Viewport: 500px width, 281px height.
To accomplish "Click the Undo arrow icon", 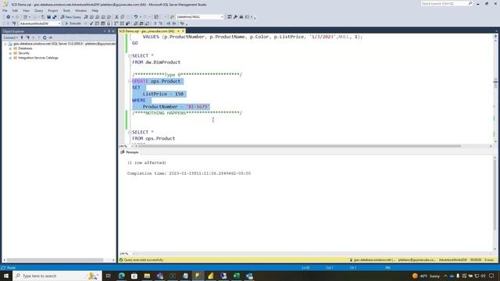I will pyautogui.click(x=135, y=17).
